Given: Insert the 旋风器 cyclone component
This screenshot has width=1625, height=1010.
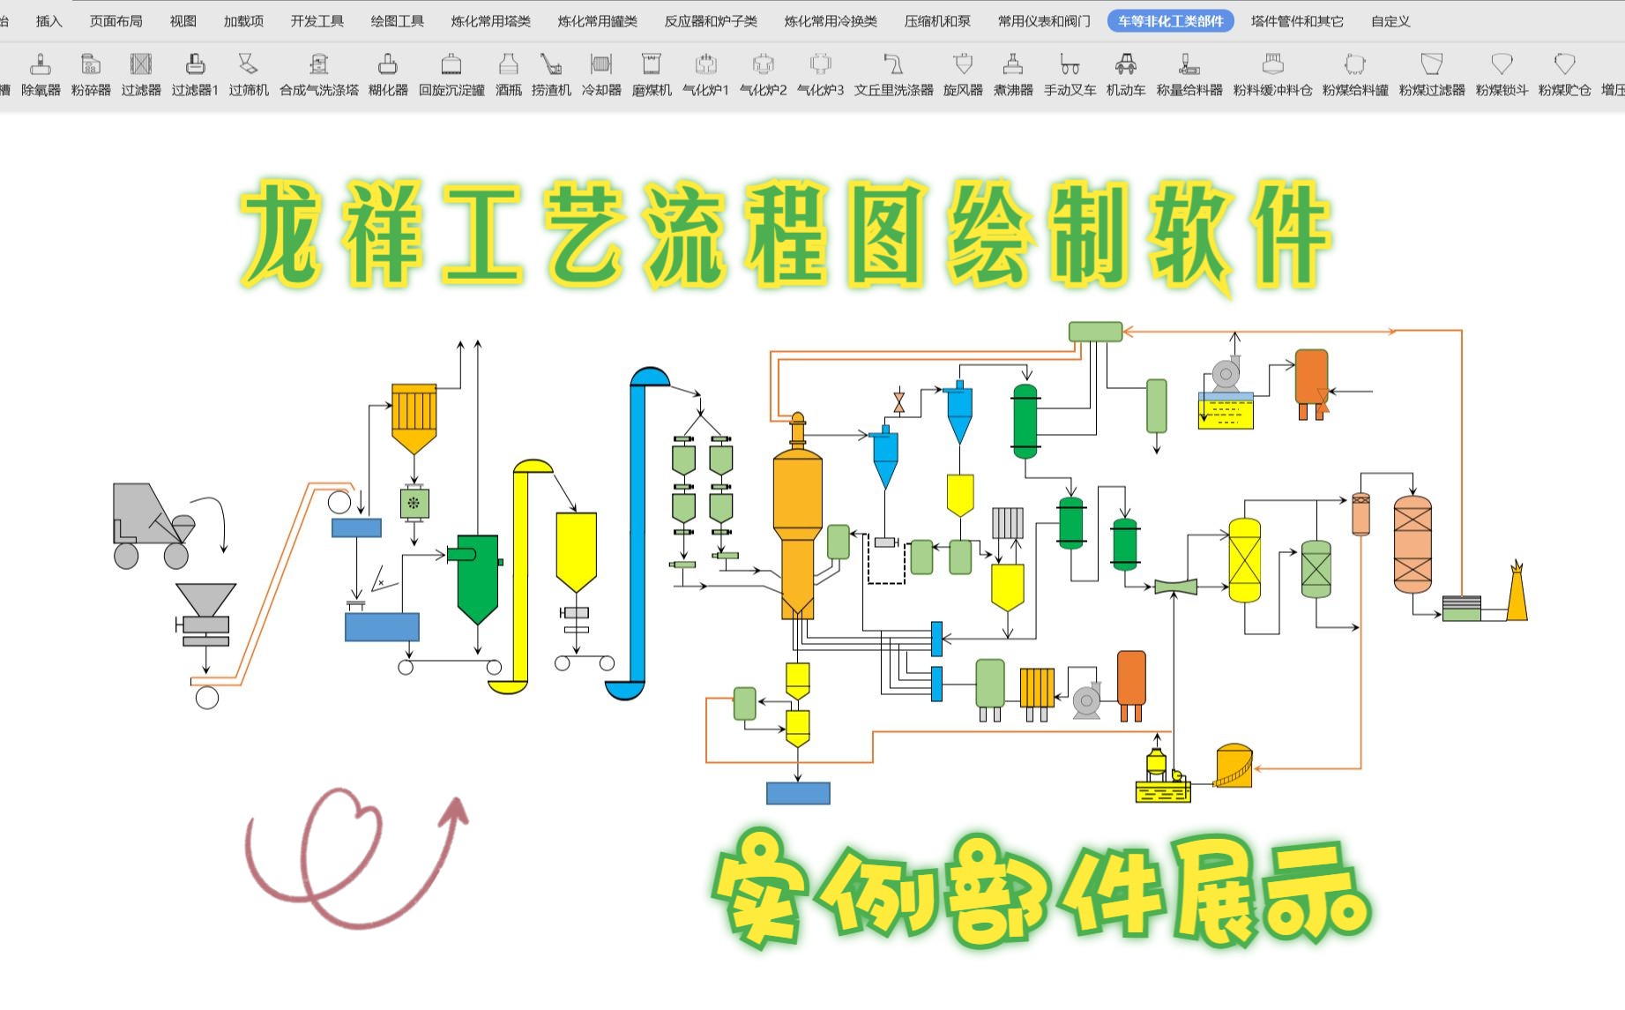Looking at the screenshot, I should point(963,74).
